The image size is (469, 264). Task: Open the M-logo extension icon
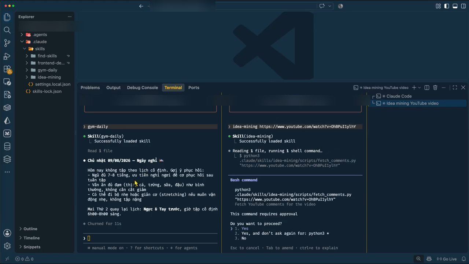tap(7, 133)
